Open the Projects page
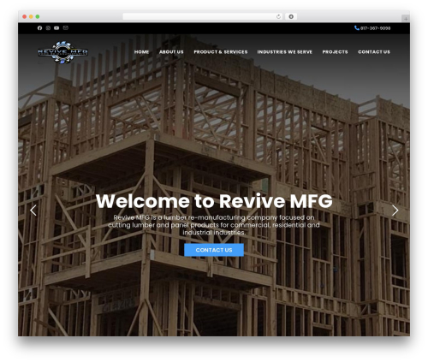428x362 pixels. [x=335, y=52]
